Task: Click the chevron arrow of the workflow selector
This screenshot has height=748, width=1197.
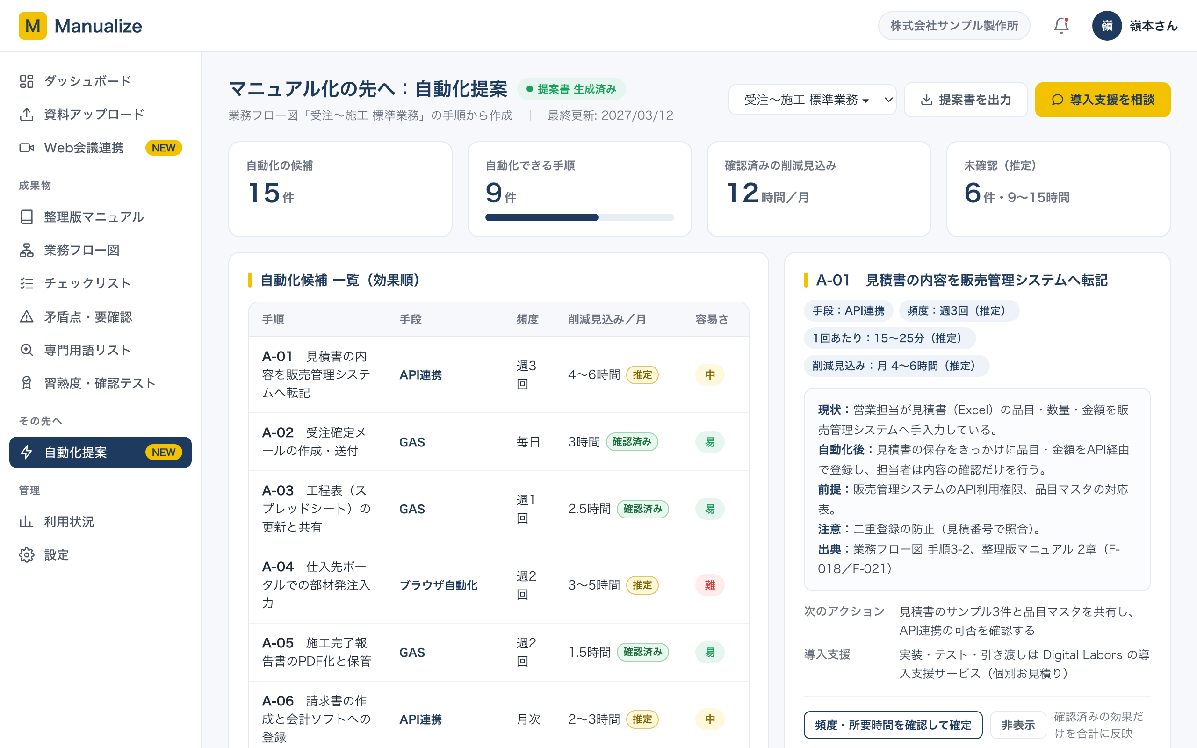Action: [x=888, y=100]
